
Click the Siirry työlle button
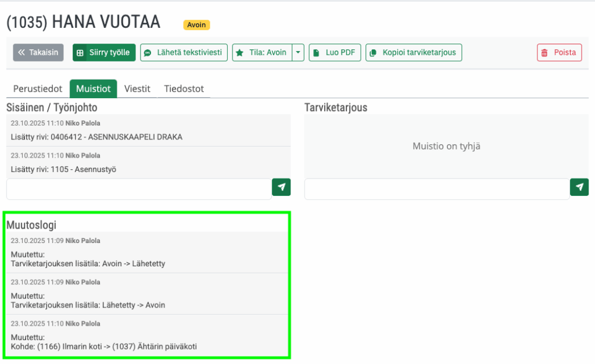click(104, 52)
